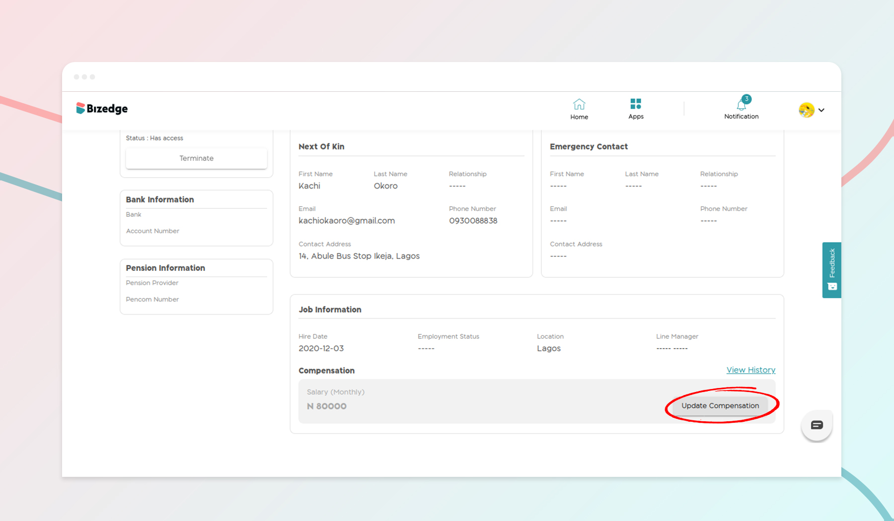Image resolution: width=894 pixels, height=521 pixels.
Task: Open Notification bell icon
Action: (x=741, y=105)
